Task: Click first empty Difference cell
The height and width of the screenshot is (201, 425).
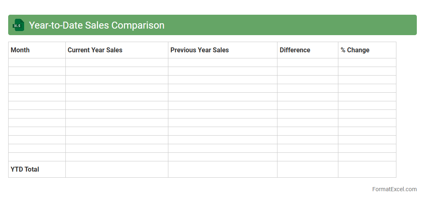Action: [307, 63]
